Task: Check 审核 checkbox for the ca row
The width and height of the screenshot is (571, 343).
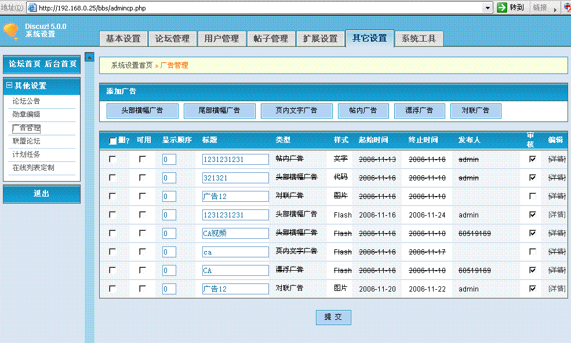Action: point(533,252)
